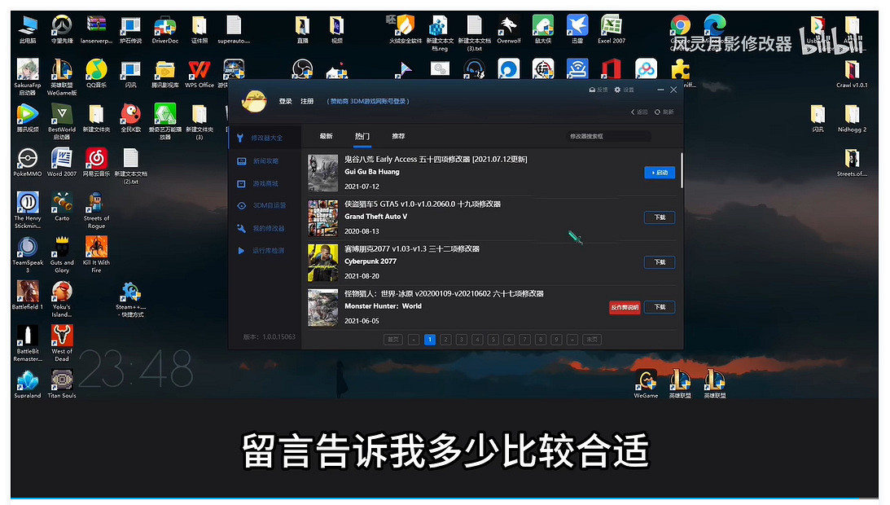Click 反作弊说明 for Monster Hunter World

point(625,307)
